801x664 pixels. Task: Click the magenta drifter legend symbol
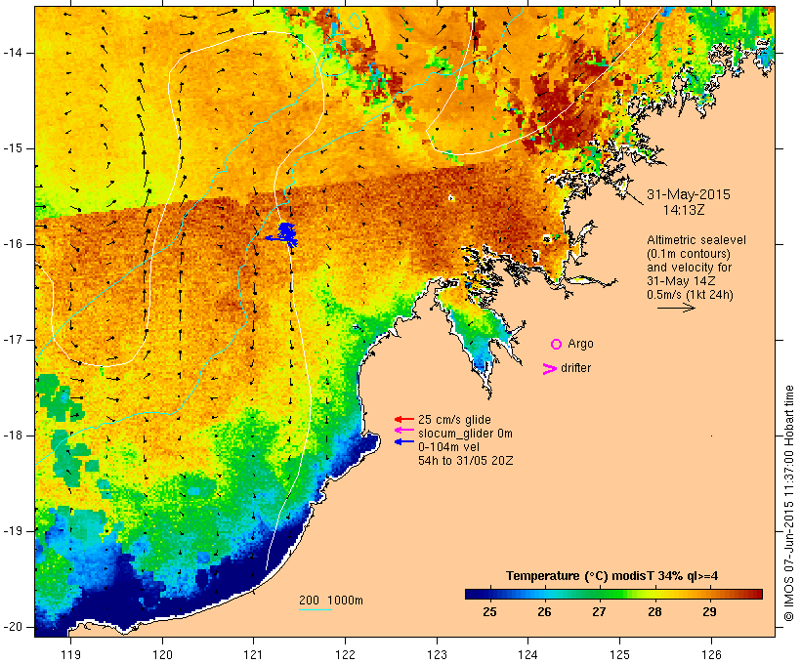(x=549, y=369)
